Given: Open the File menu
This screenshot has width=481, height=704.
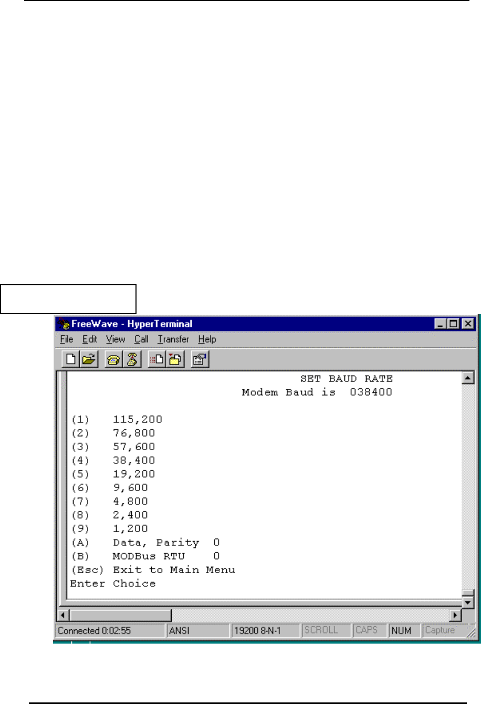Looking at the screenshot, I should [x=67, y=339].
